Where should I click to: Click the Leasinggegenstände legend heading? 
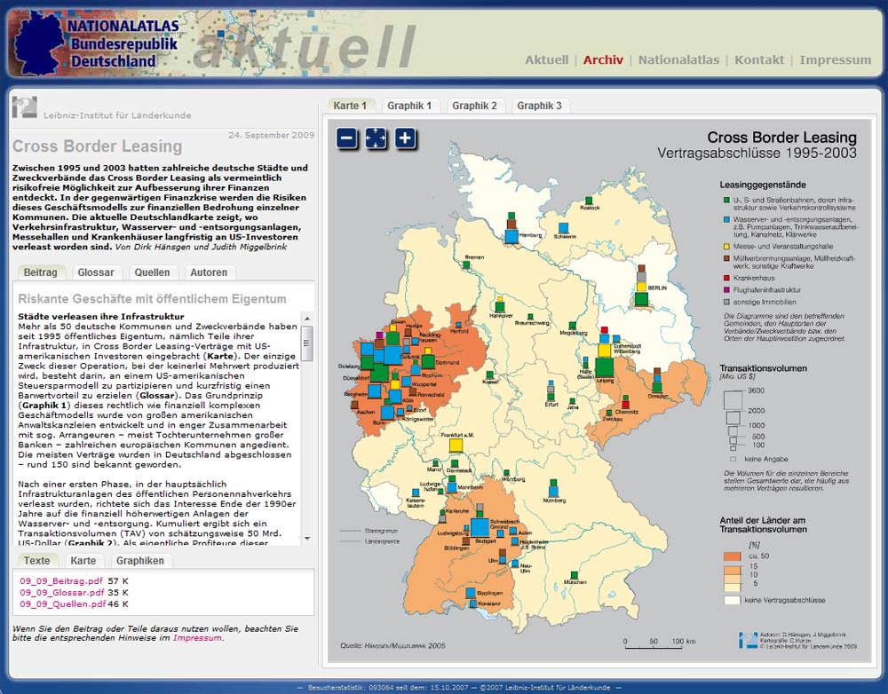pos(763,185)
